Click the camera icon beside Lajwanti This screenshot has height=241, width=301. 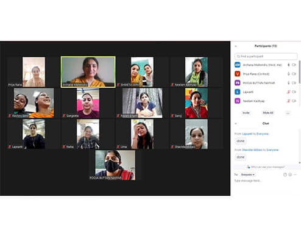click(294, 92)
